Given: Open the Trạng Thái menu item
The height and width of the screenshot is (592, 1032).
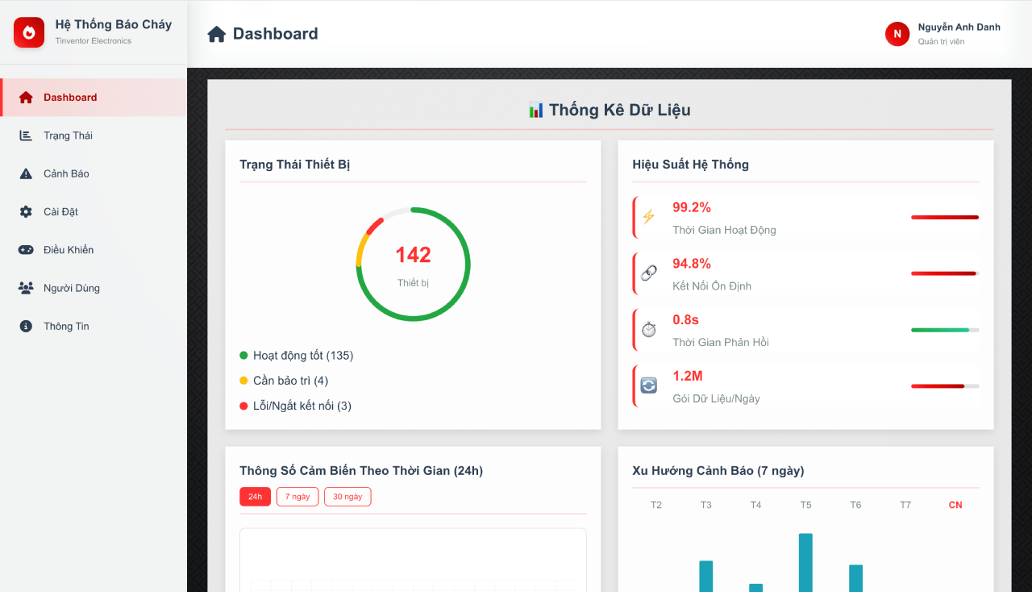Looking at the screenshot, I should (x=68, y=135).
